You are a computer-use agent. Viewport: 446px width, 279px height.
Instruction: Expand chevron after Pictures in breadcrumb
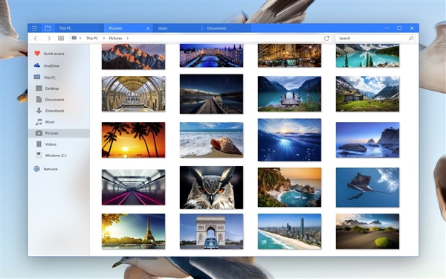click(x=128, y=38)
